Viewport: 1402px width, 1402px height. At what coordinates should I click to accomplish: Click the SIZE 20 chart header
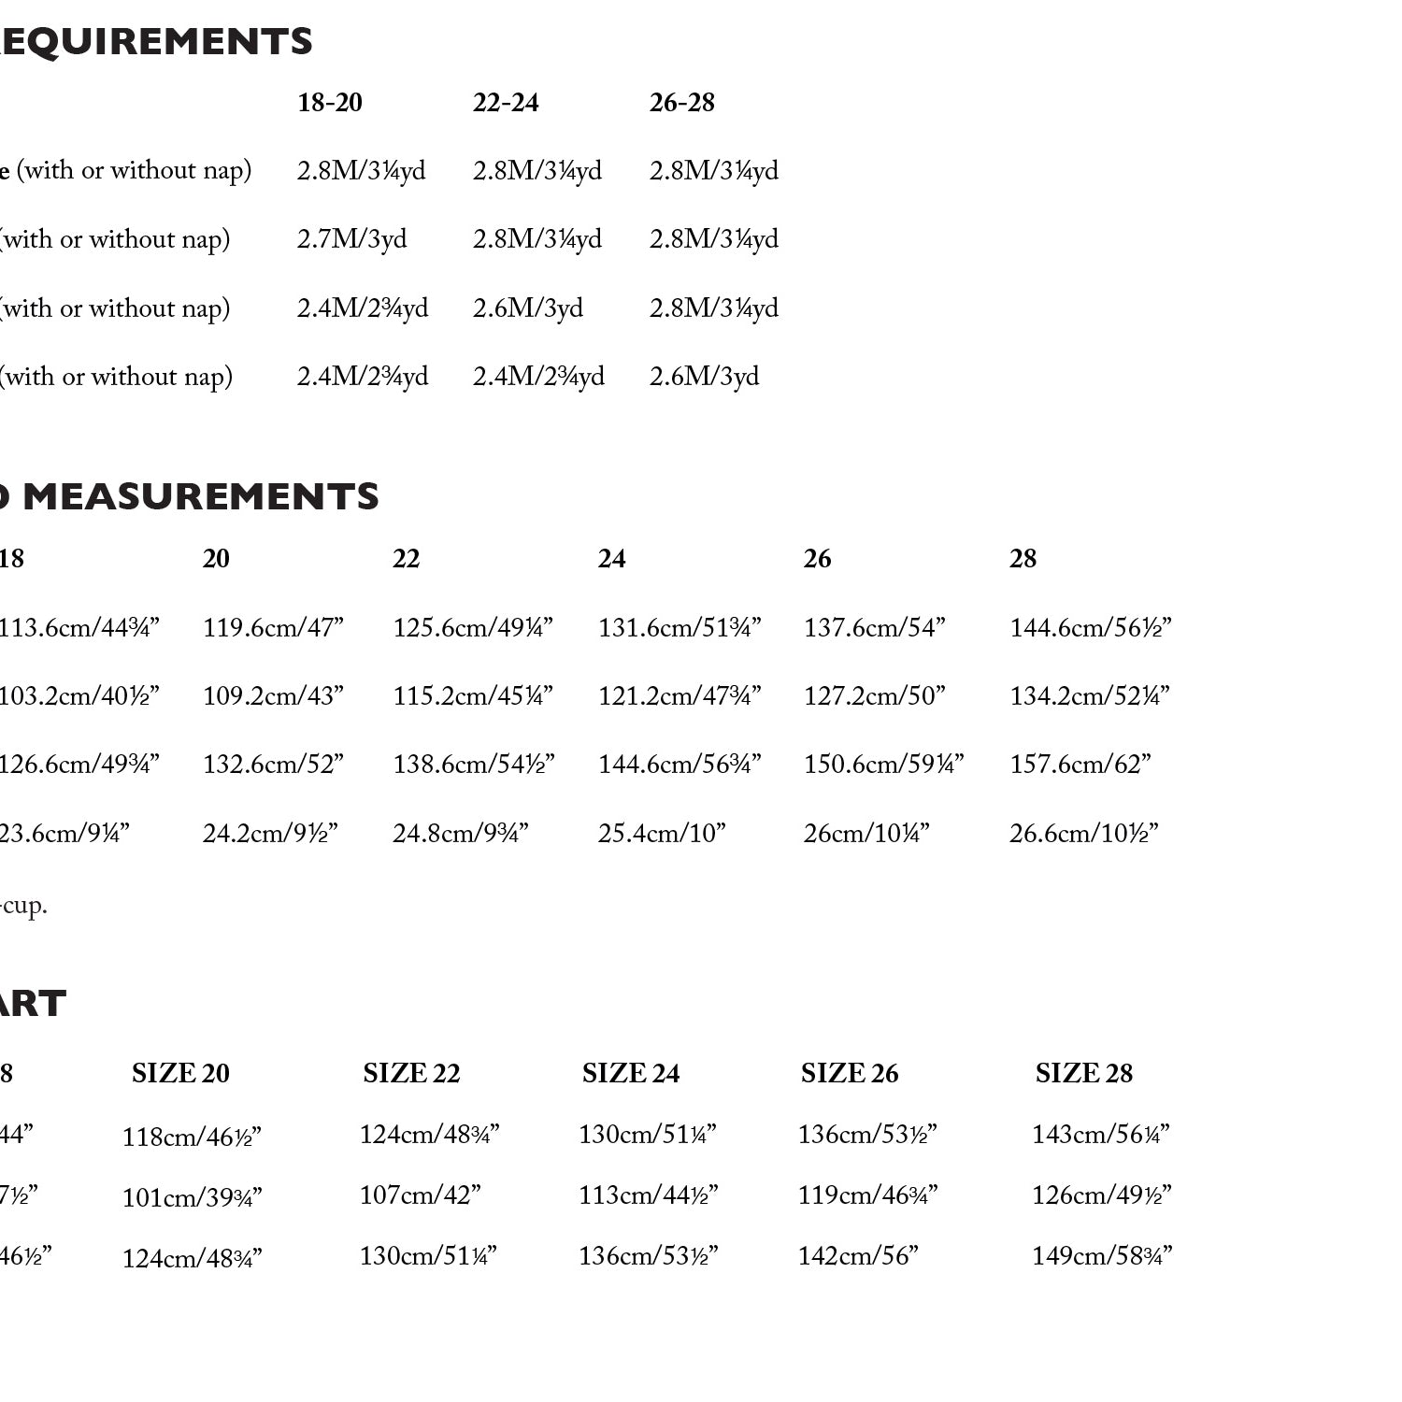(x=180, y=1073)
